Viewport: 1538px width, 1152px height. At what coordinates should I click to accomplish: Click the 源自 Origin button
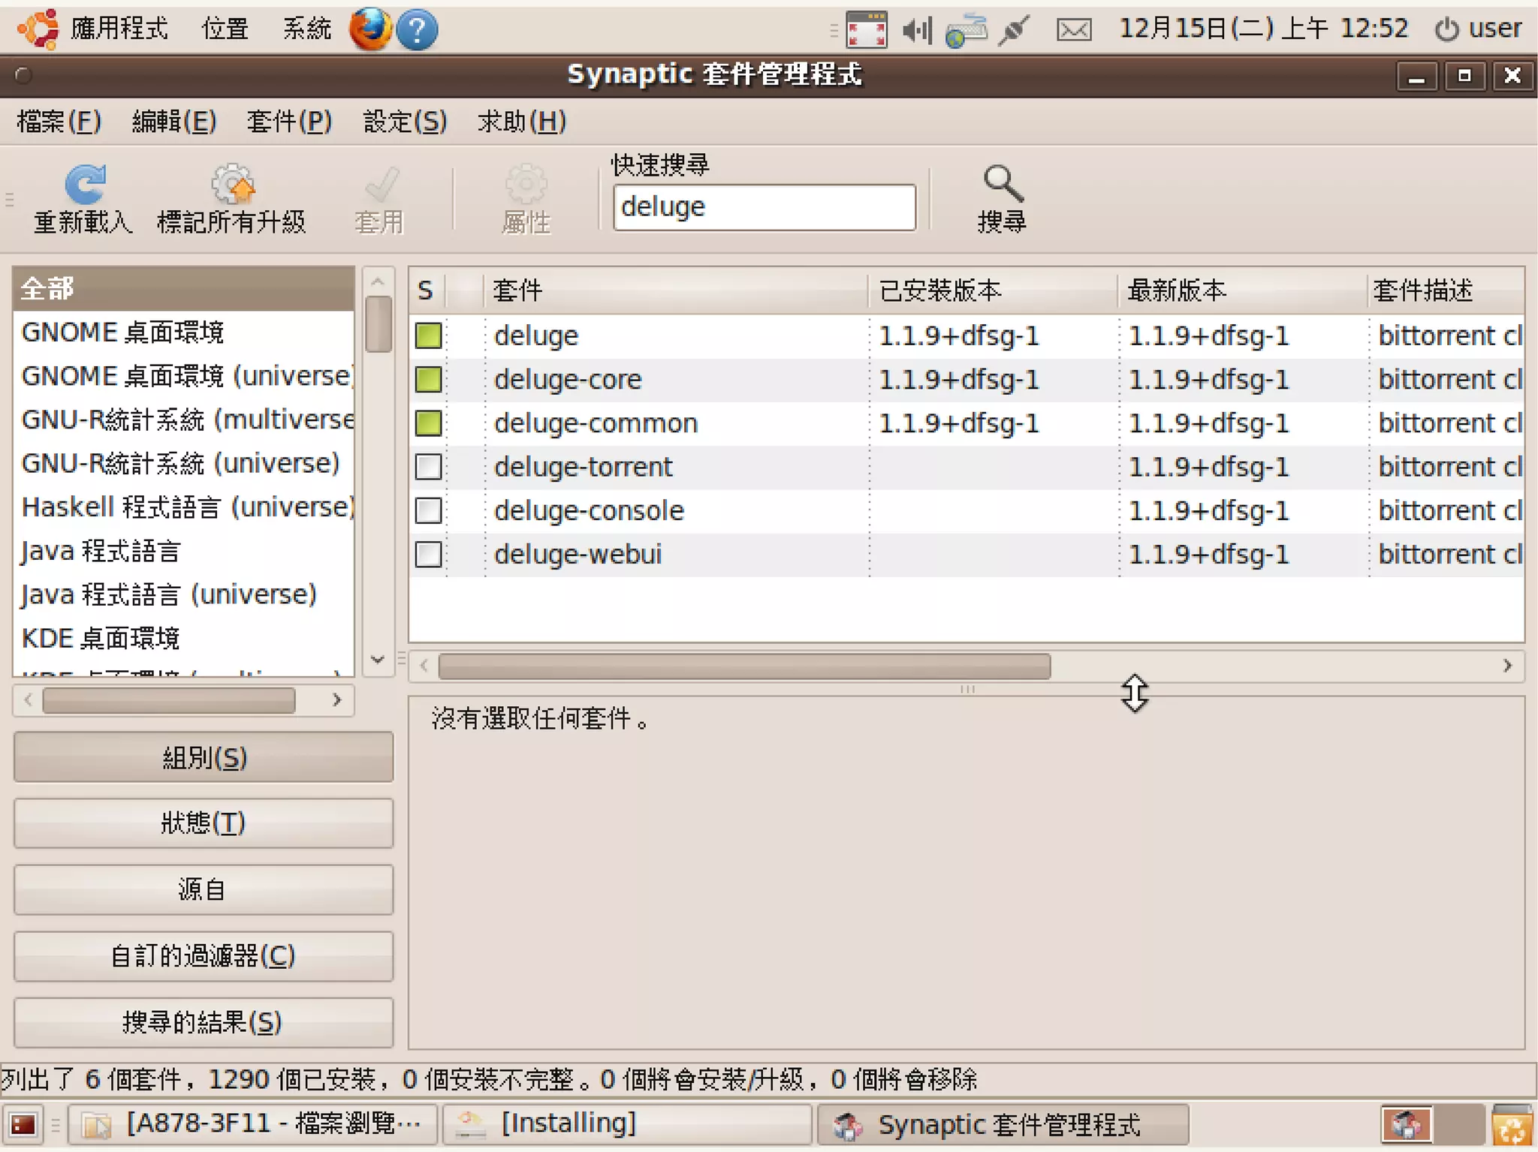pos(204,889)
